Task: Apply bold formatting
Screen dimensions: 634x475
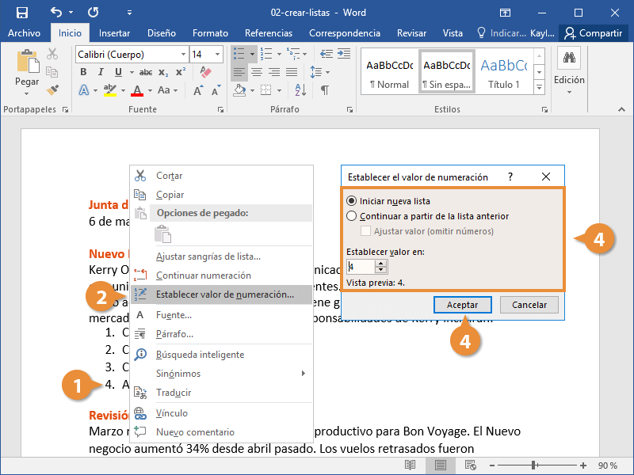Action: click(83, 72)
